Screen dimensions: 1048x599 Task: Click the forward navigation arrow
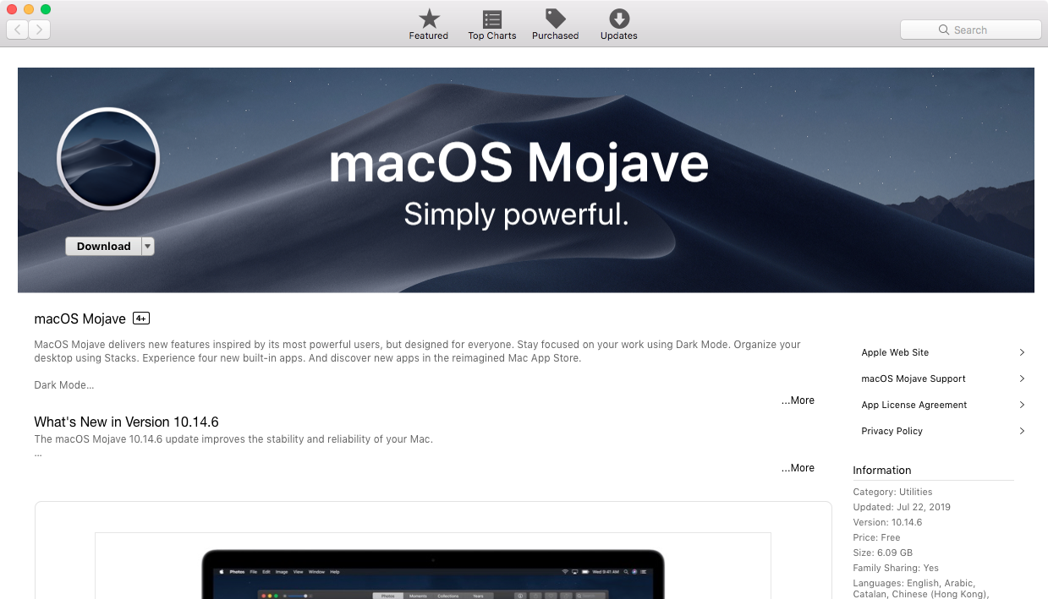coord(40,30)
